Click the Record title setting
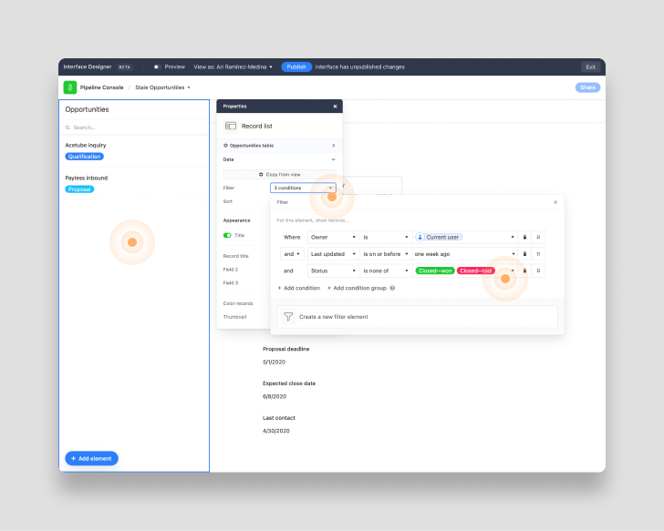664x531 pixels. click(x=236, y=256)
